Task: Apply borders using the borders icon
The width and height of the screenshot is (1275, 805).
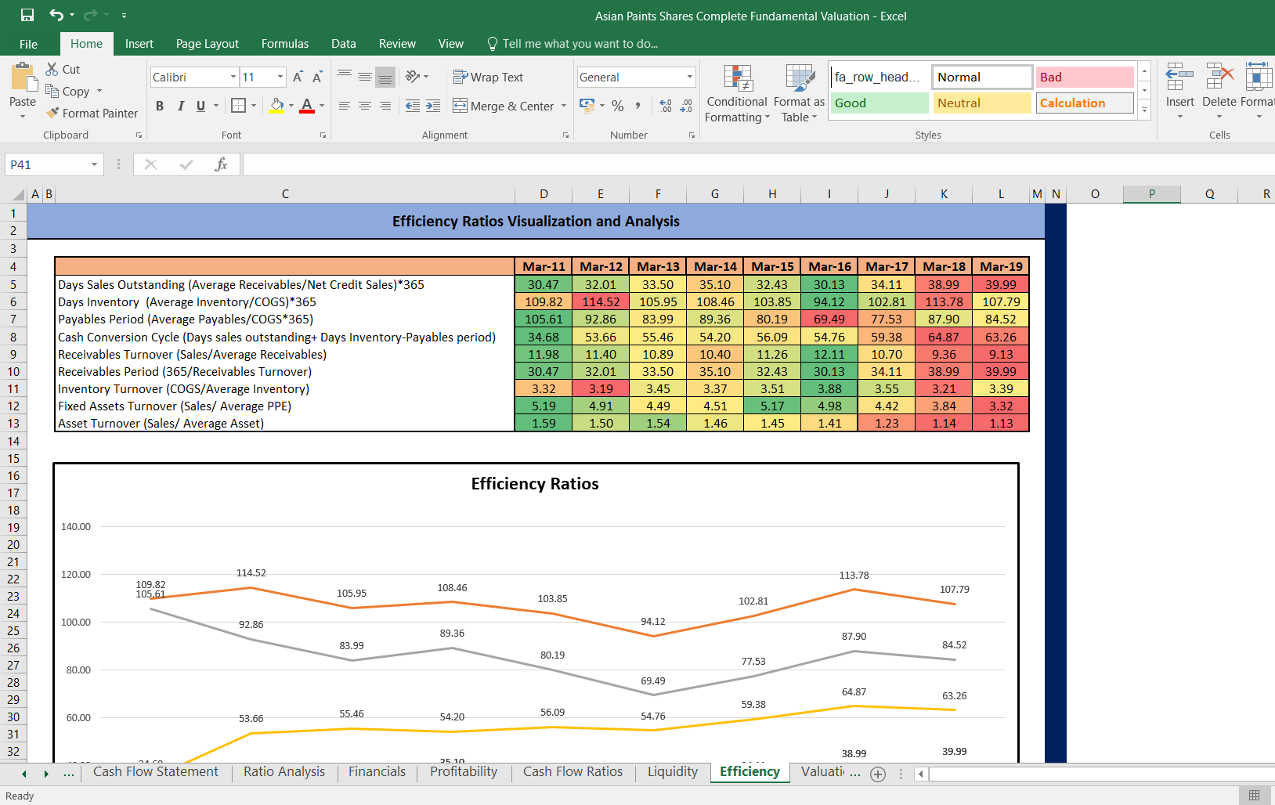Action: [x=239, y=105]
